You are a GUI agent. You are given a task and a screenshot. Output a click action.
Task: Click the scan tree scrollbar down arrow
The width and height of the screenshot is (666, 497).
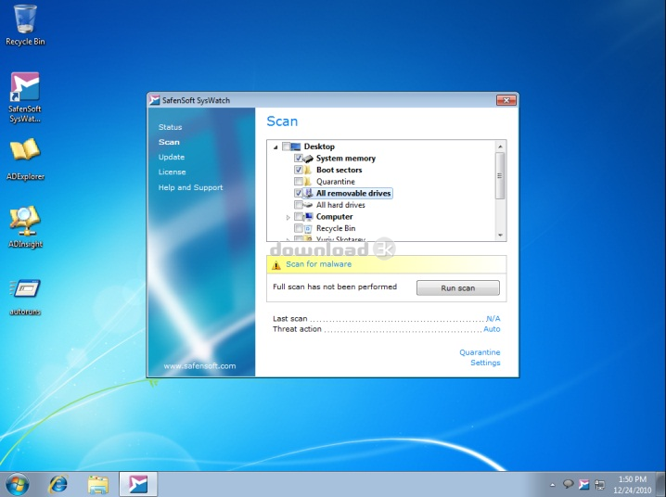click(501, 236)
